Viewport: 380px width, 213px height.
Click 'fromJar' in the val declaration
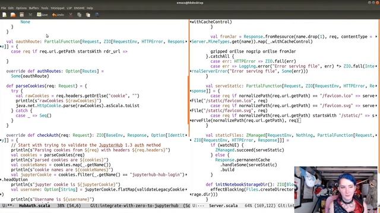[x=228, y=37]
